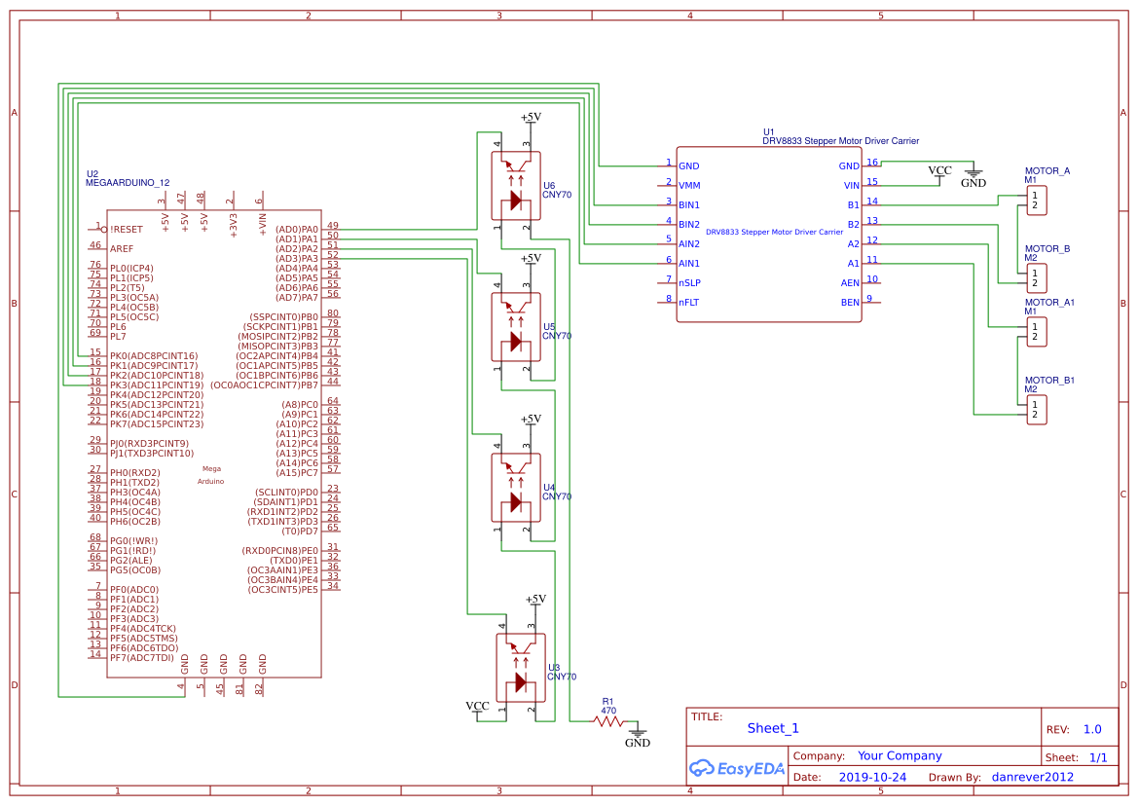Click the MOTOR_B1 connector label
This screenshot has width=1139, height=806.
(1049, 381)
